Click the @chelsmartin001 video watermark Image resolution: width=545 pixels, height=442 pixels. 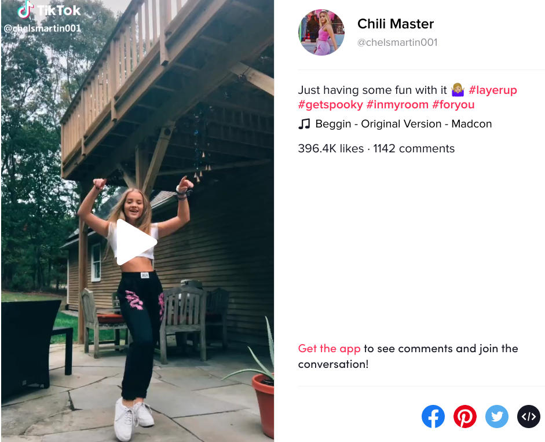pyautogui.click(x=42, y=28)
